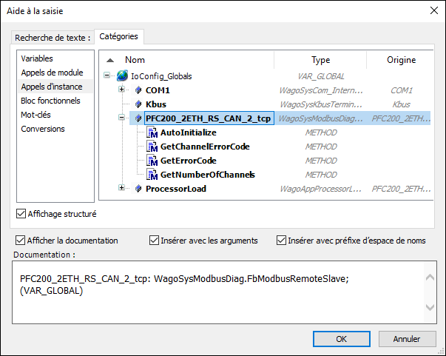Select the GetChannelErrorCode method
This screenshot has height=356, width=446.
(x=205, y=147)
